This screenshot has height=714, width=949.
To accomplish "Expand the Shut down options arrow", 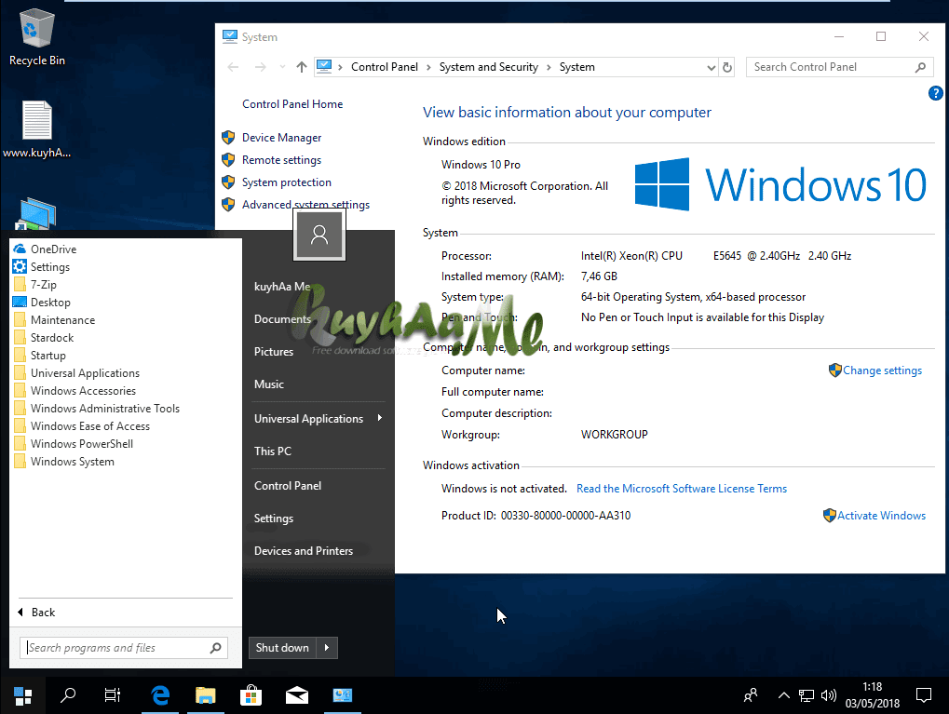I will [328, 647].
